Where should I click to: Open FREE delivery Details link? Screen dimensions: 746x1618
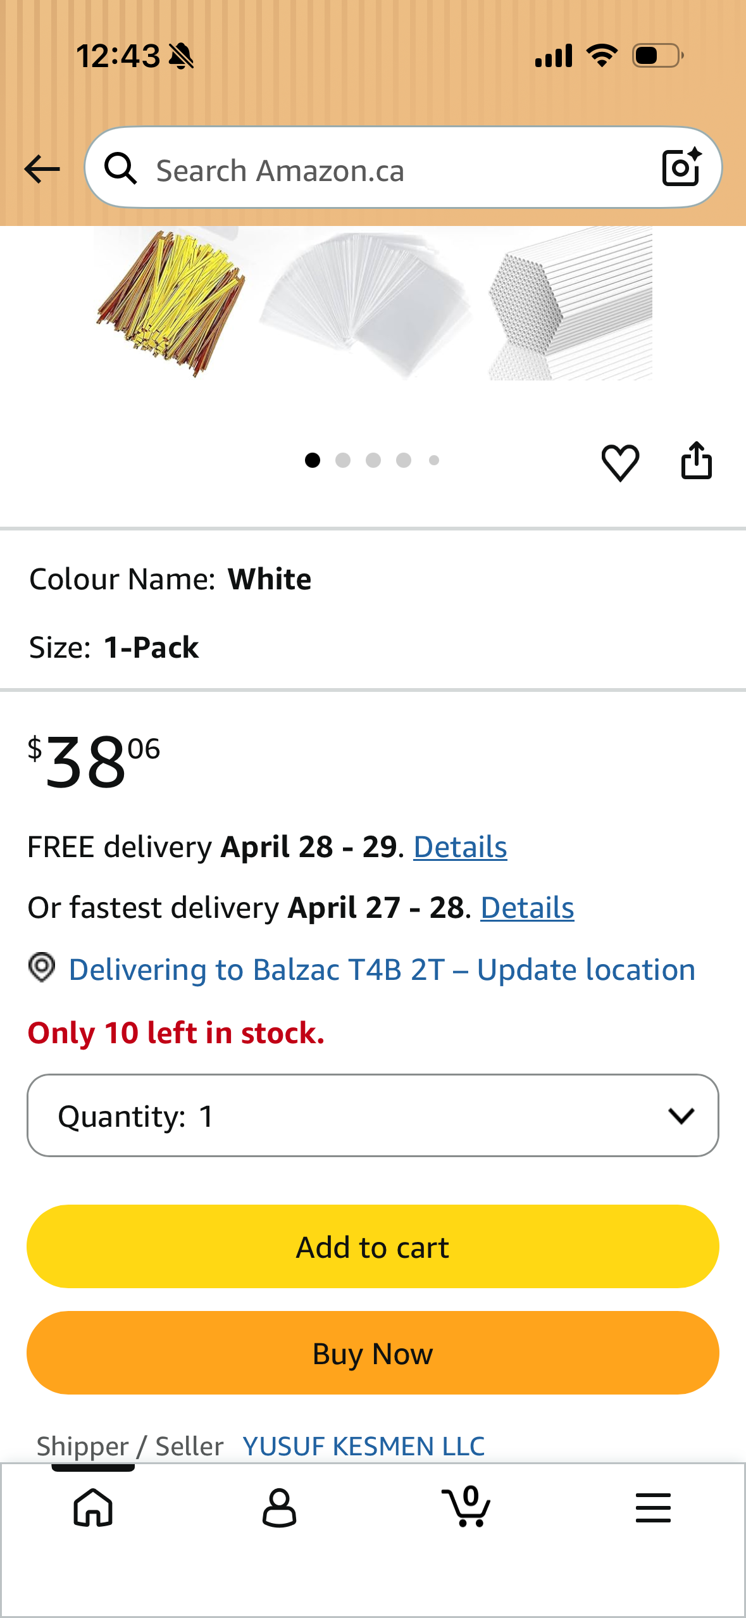[x=460, y=847]
